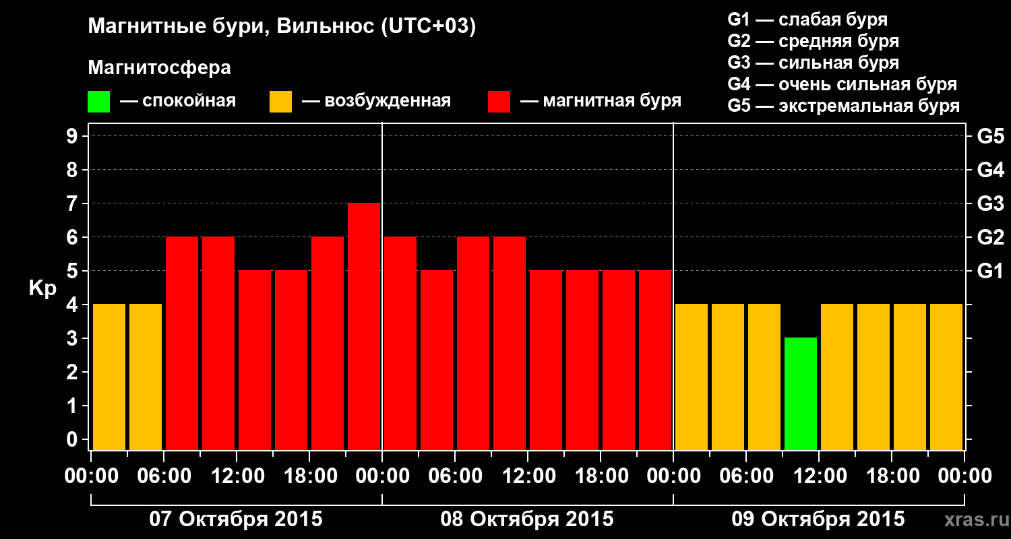
Task: Click the '— магнитная буря' legend label
Action: [601, 102]
